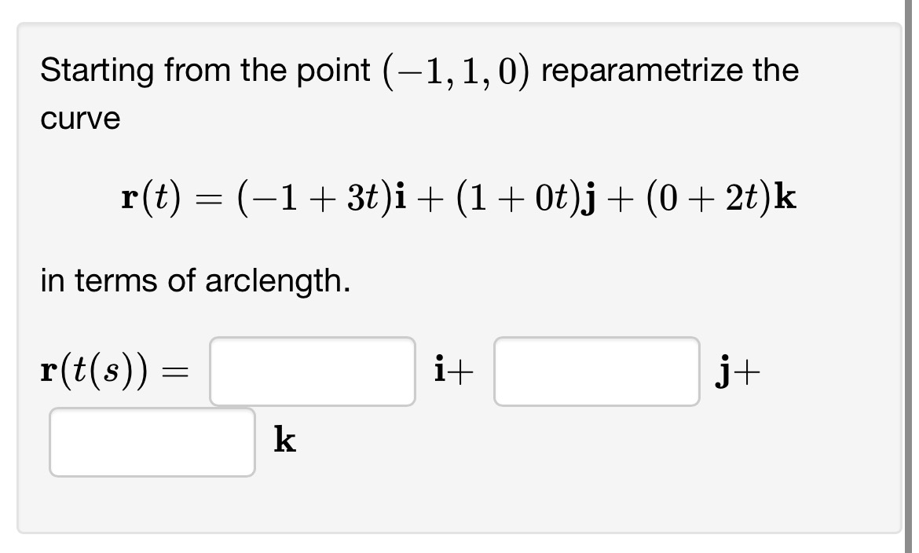Click the bold k label beside bottom box

[x=284, y=440]
